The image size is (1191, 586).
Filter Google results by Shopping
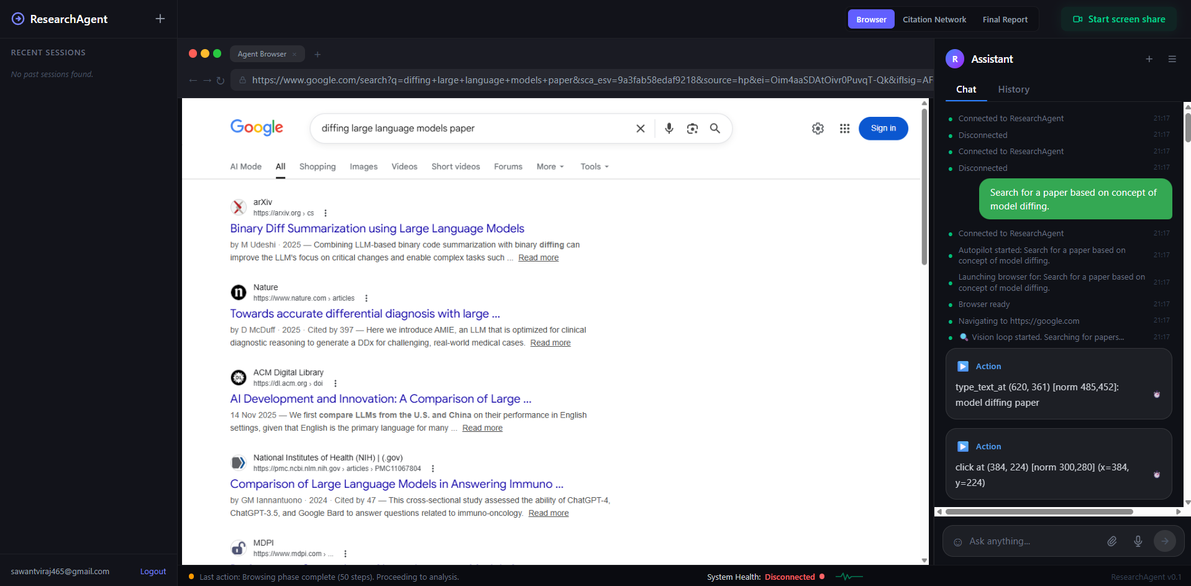pos(317,167)
